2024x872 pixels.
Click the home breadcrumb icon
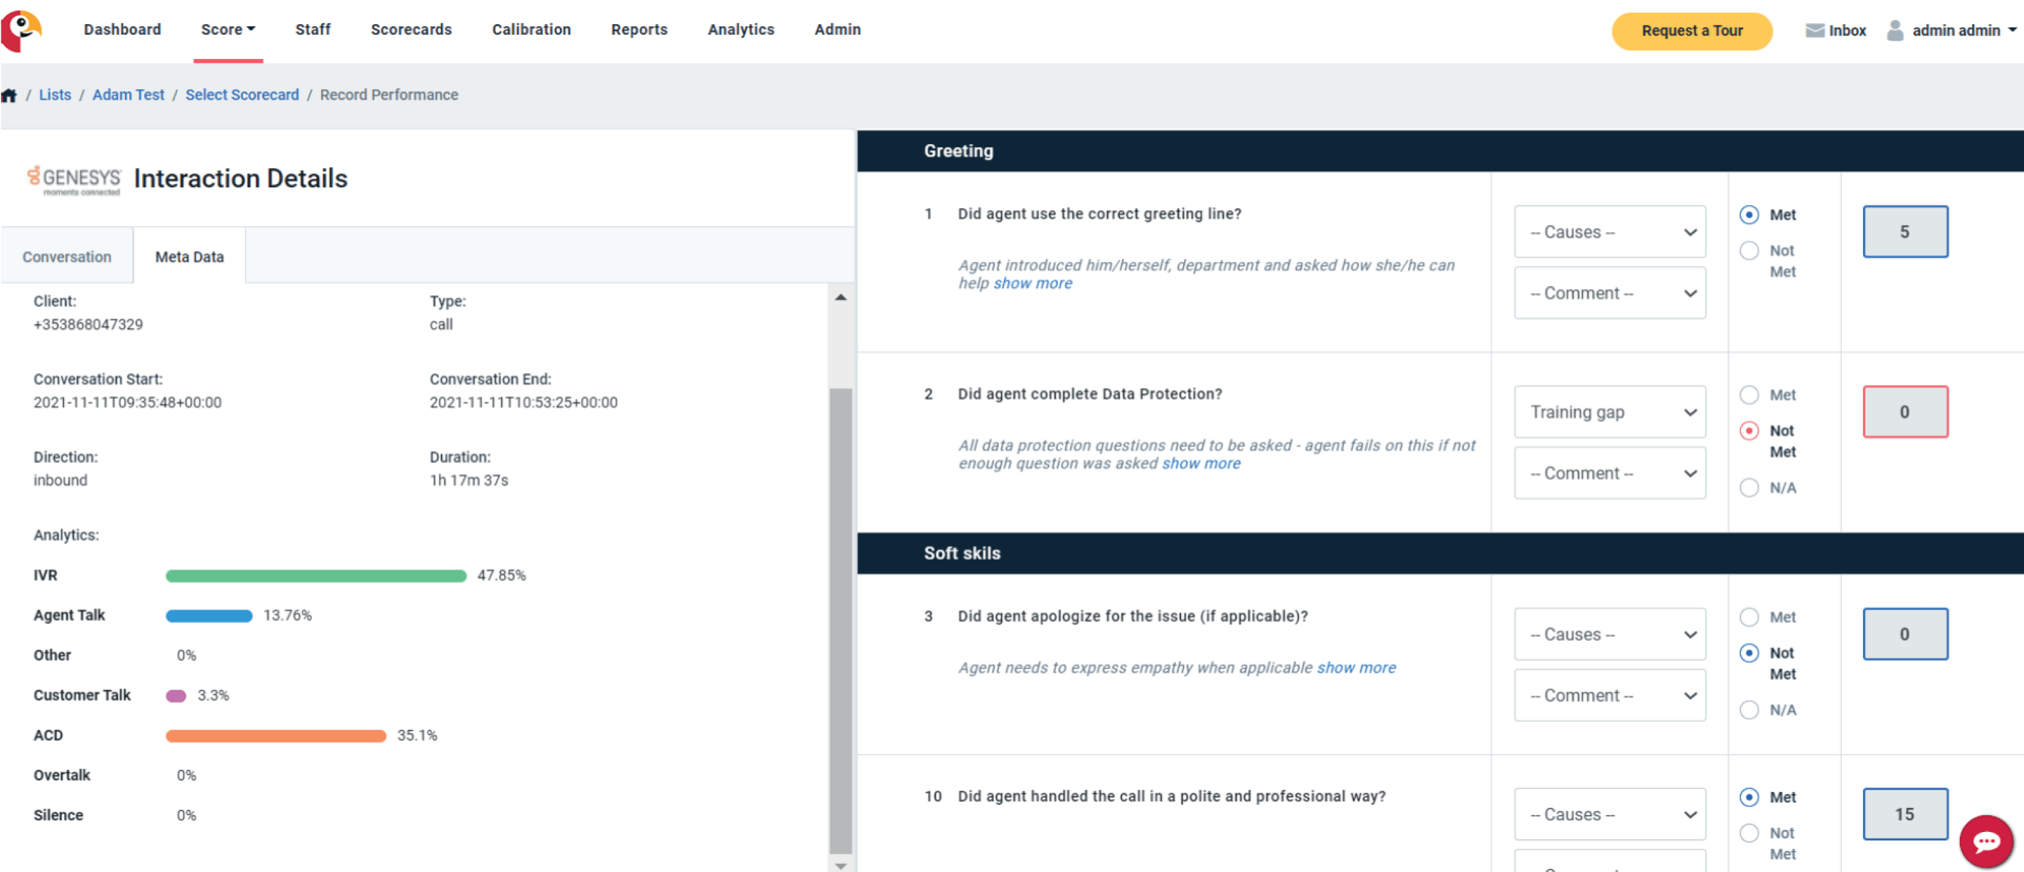(x=10, y=94)
